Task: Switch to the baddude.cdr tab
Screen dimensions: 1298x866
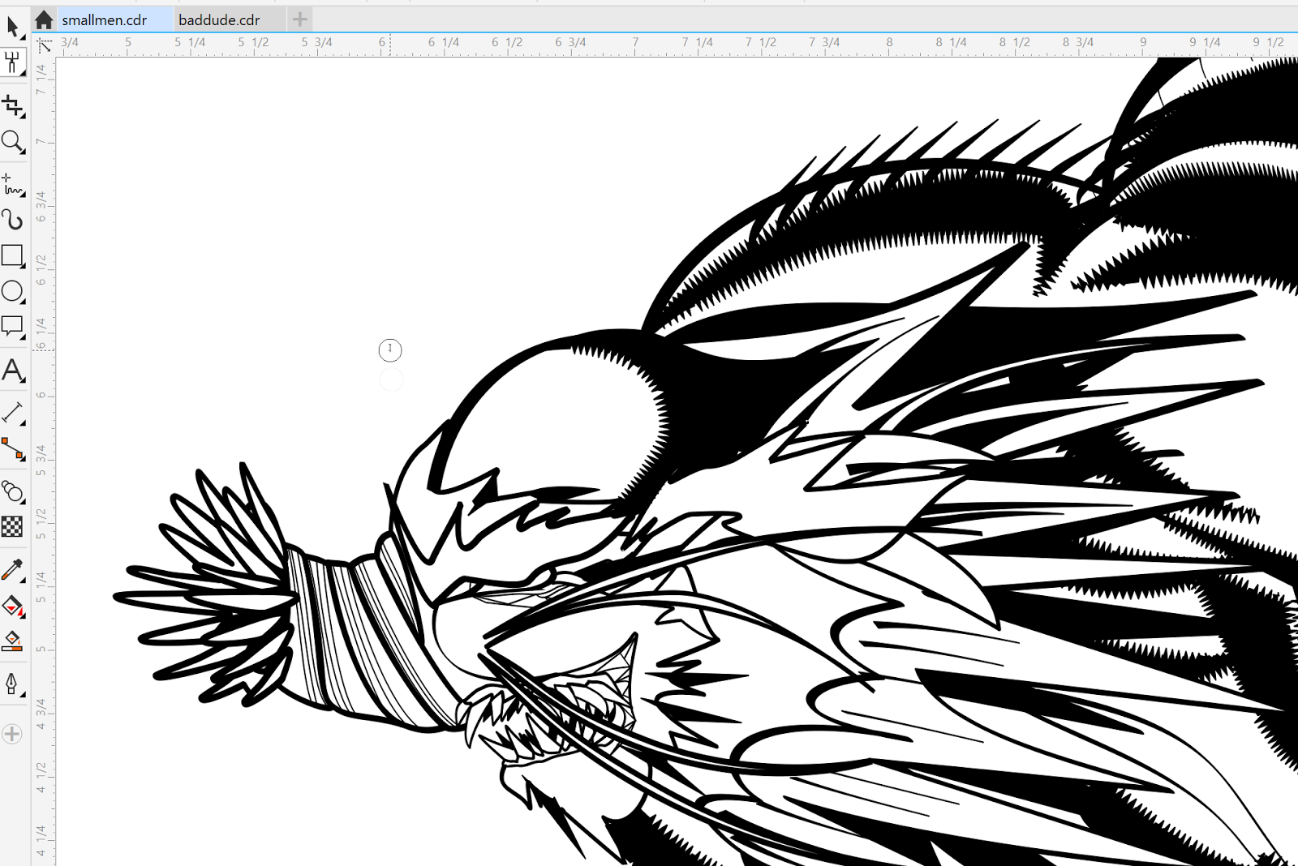Action: point(219,18)
